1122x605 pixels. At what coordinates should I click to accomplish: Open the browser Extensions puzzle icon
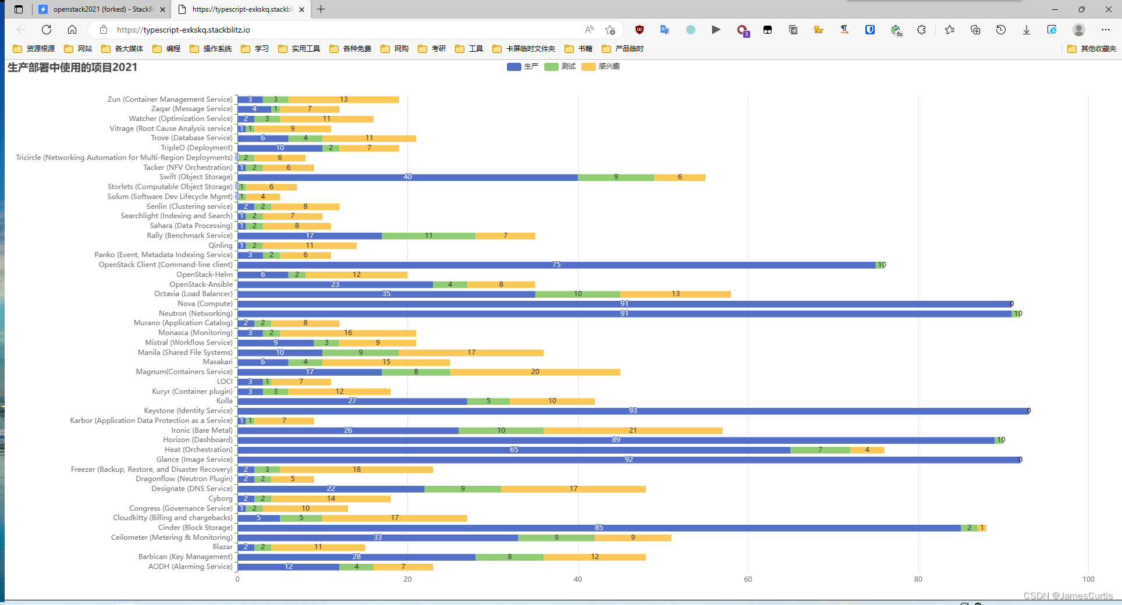(921, 30)
